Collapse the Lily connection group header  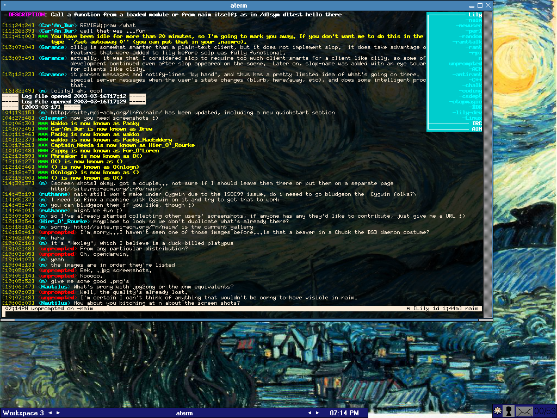pyautogui.click(x=474, y=15)
